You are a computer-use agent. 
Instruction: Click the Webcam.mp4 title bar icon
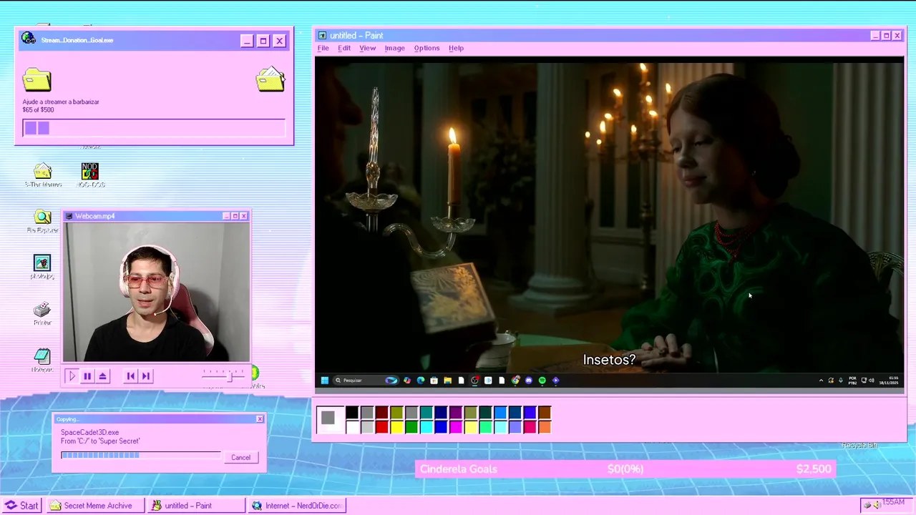(x=69, y=216)
